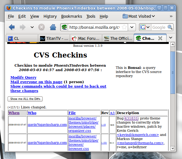This screenshot has width=182, height=159.
Task: Click the magnifying glass search icon
Action: click(170, 27)
